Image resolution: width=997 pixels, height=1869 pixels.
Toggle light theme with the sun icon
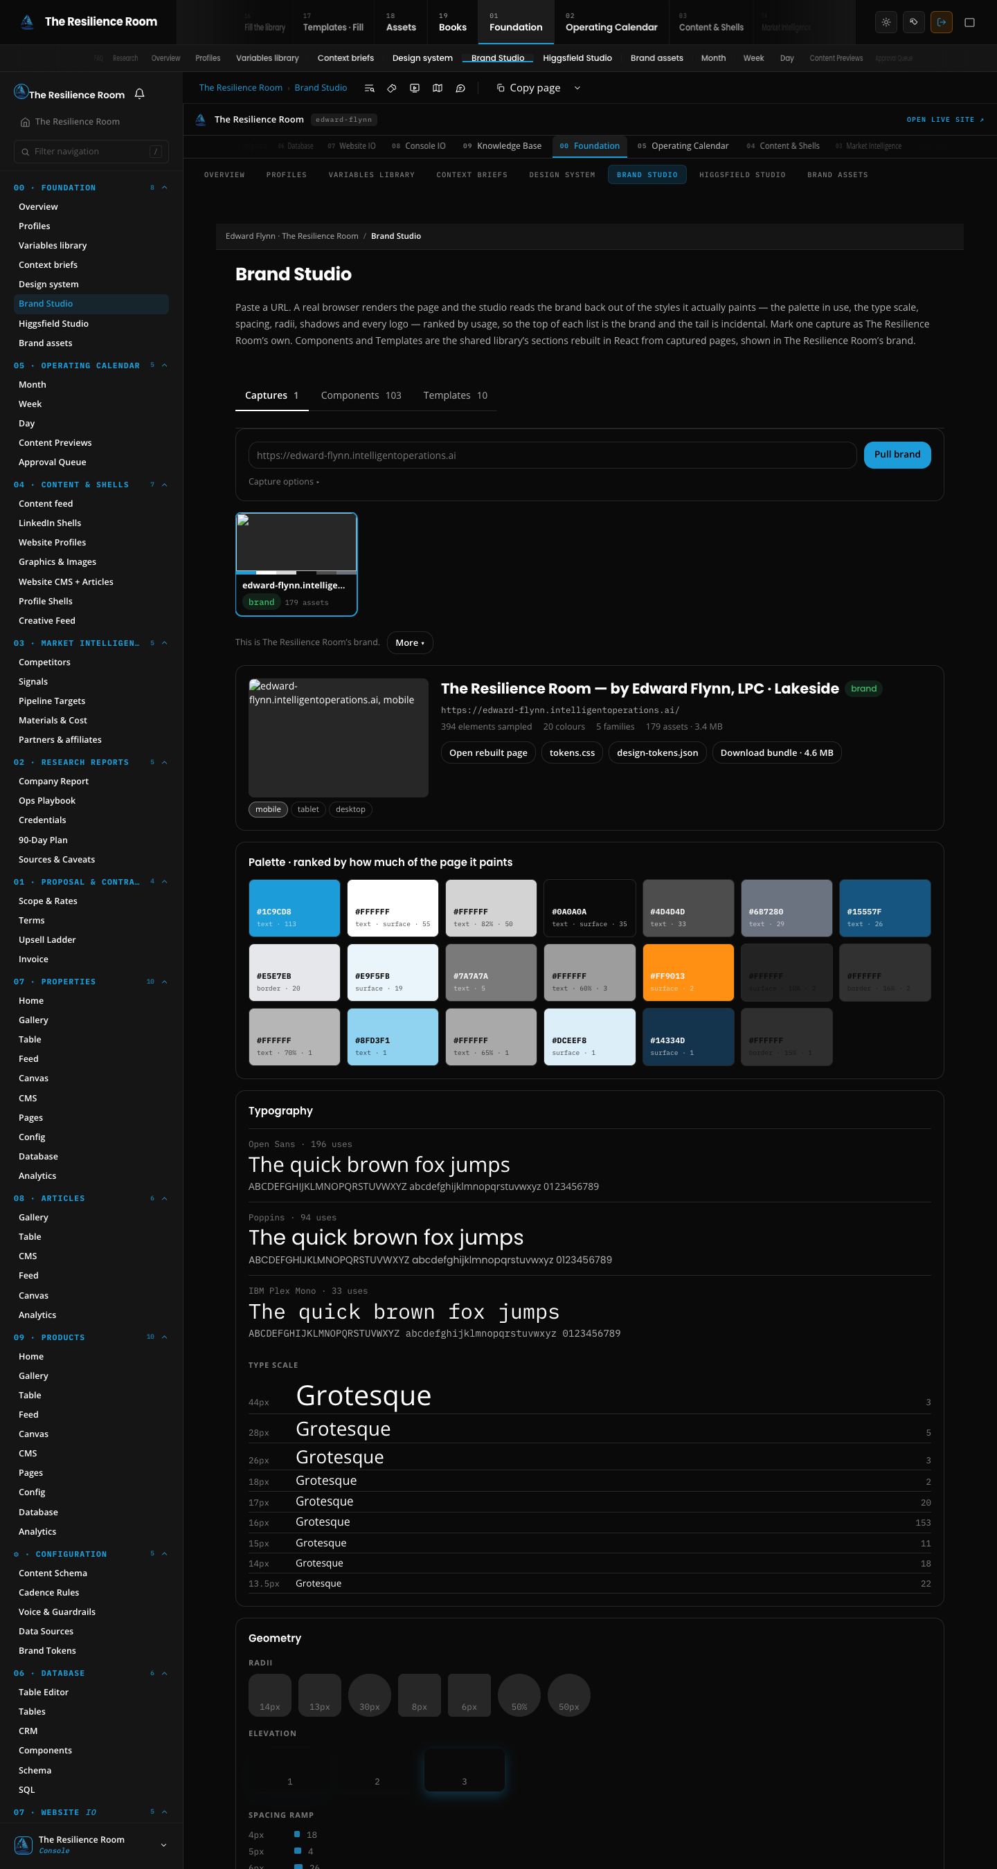point(886,21)
